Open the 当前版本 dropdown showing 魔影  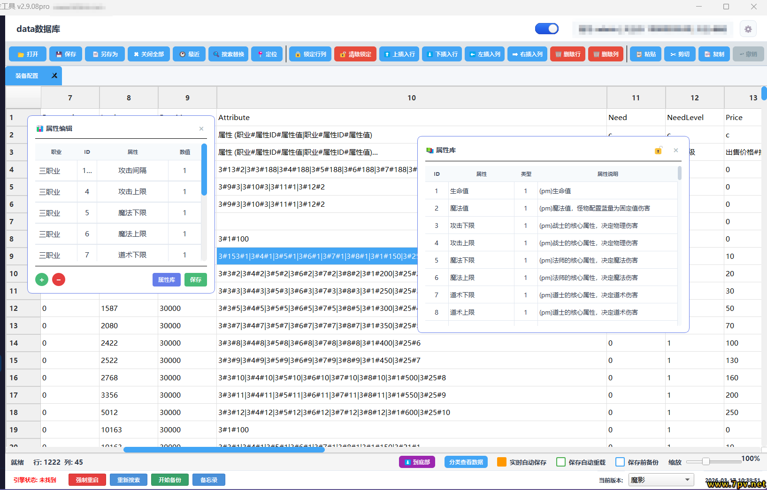point(660,480)
